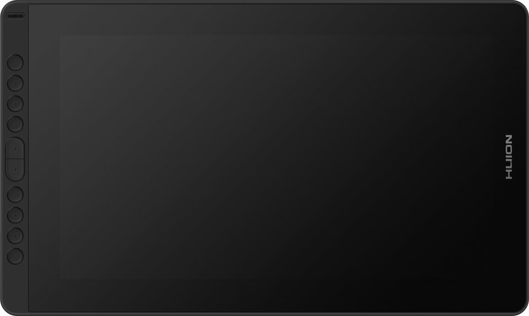Click the letter H of the HUION logo
The height and width of the screenshot is (316, 529).
coord(509,175)
